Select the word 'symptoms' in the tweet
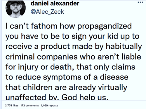The height and width of the screenshot is (109, 146). point(62,78)
